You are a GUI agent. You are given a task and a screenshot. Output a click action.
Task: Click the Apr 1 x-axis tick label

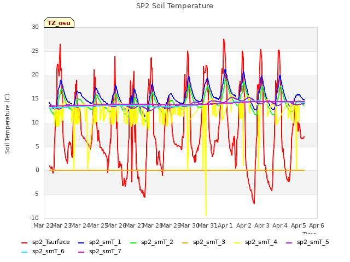click(x=225, y=225)
